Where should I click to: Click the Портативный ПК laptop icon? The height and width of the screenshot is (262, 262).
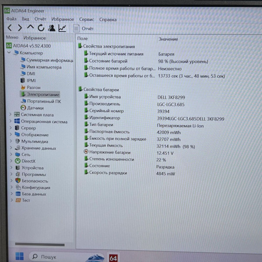click(x=24, y=101)
